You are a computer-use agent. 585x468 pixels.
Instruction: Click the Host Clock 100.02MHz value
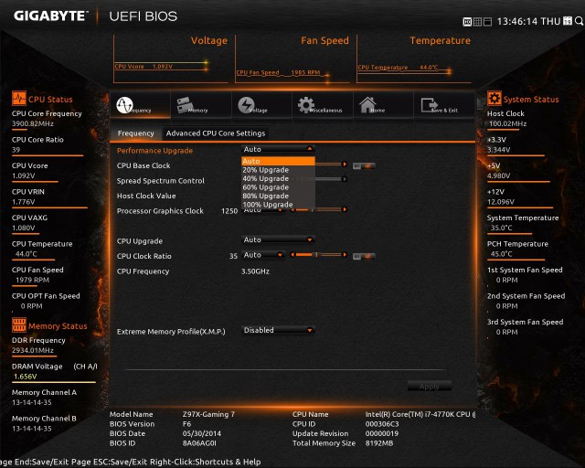508,123
